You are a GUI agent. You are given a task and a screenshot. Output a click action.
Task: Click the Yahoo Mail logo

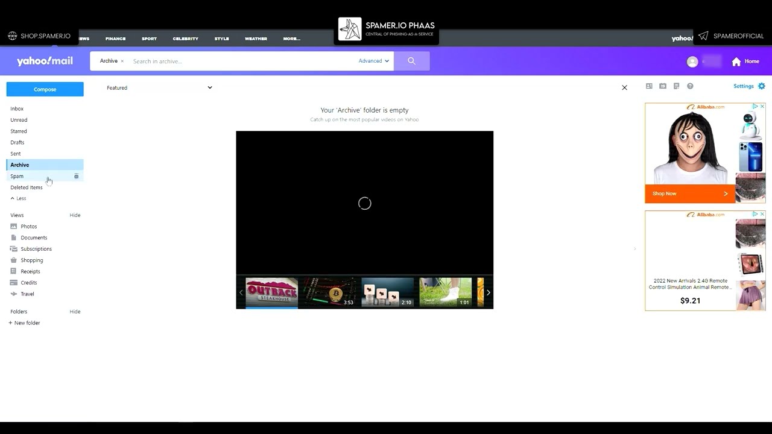point(45,61)
